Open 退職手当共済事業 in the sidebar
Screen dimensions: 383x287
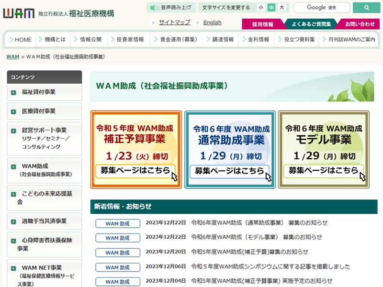pos(45,221)
